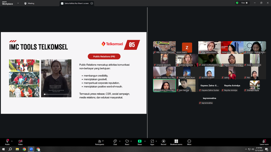271x152 pixels.
Task: Unmute the microphone via Audio icon
Action: click(7, 142)
